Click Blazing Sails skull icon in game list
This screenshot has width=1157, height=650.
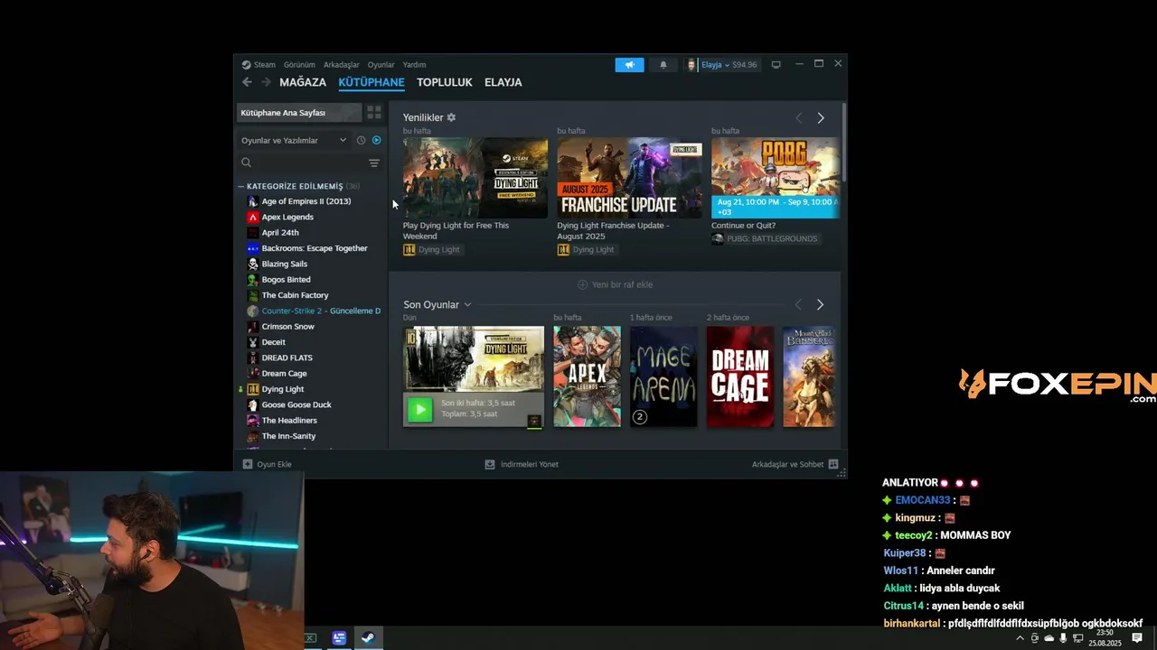click(253, 264)
